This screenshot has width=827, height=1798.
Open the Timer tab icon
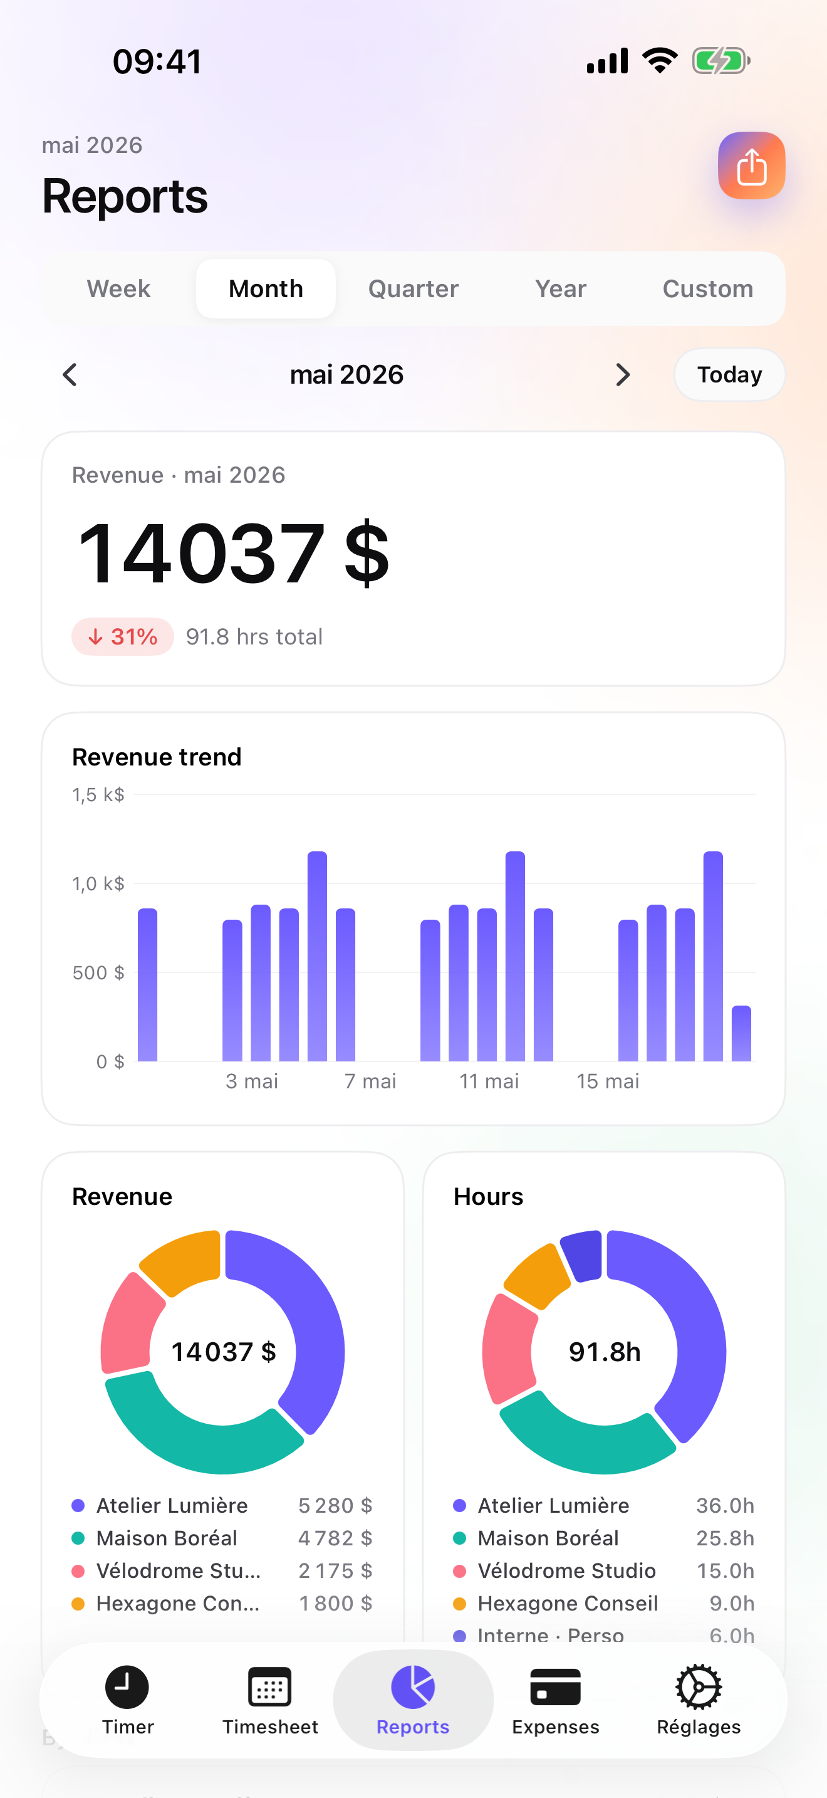click(127, 1687)
